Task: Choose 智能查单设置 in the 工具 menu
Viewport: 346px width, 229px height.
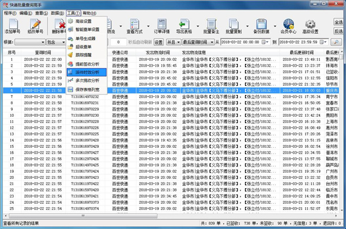Action: (87, 29)
